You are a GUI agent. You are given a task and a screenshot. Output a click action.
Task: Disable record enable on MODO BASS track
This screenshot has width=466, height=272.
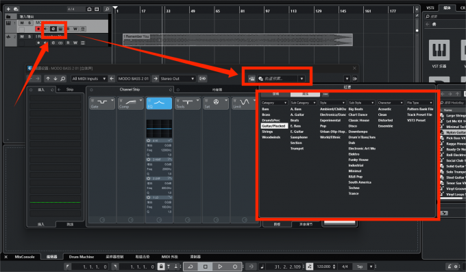click(x=38, y=29)
